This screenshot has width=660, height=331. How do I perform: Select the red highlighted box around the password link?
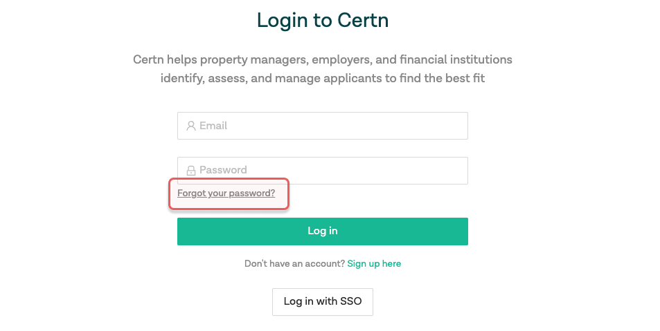click(x=229, y=193)
